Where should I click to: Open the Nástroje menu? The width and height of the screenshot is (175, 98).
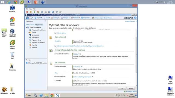tap(55, 18)
